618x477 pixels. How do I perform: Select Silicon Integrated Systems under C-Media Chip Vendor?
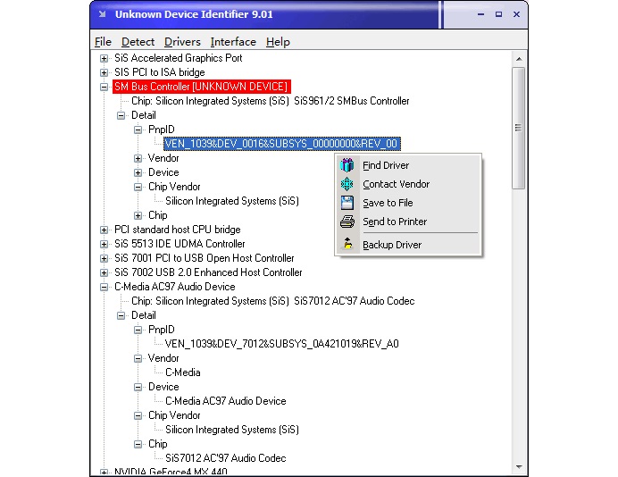(232, 430)
